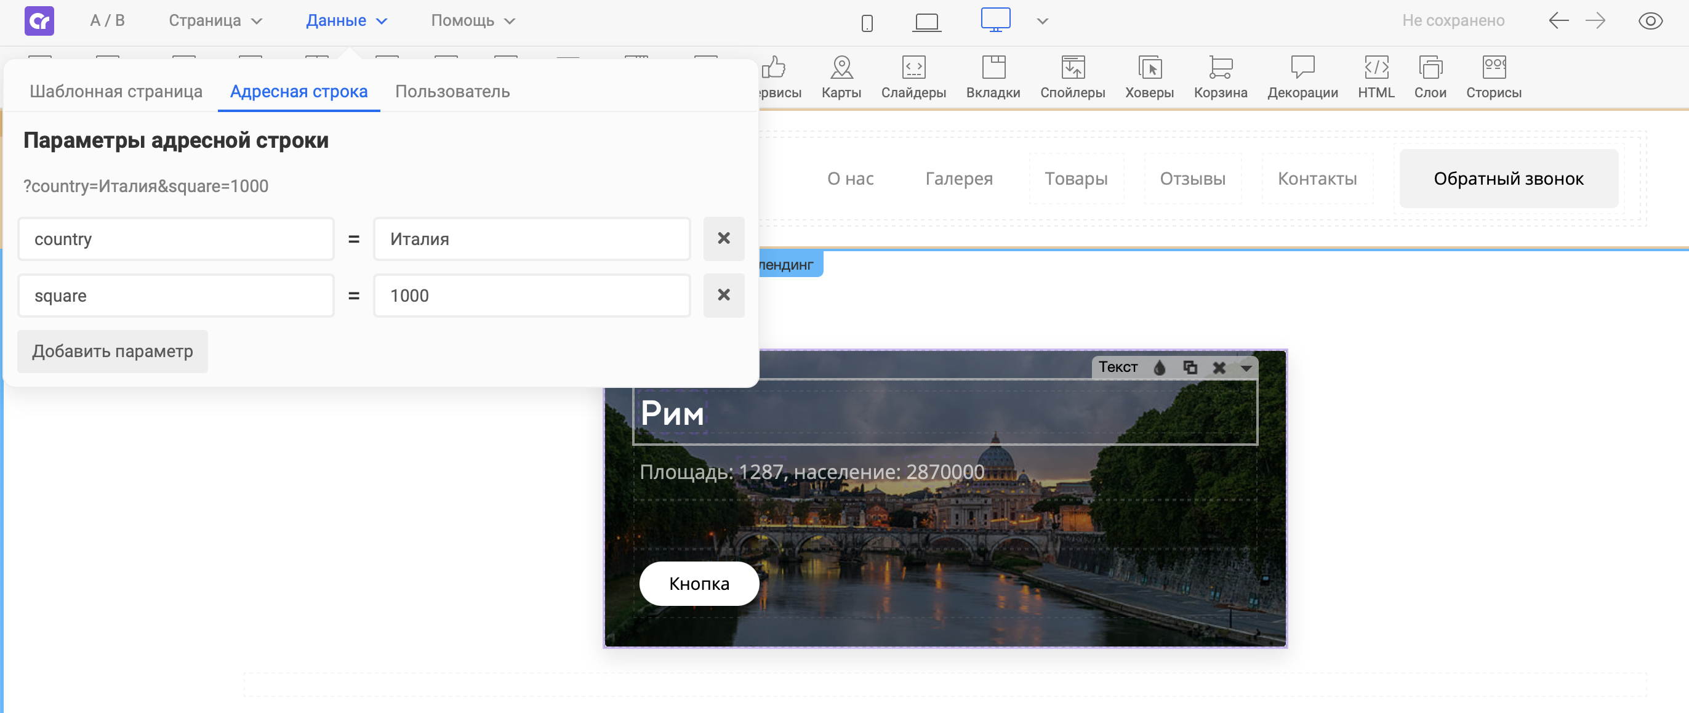This screenshot has height=713, width=1689.
Task: Click the undo left arrow
Action: tap(1559, 21)
